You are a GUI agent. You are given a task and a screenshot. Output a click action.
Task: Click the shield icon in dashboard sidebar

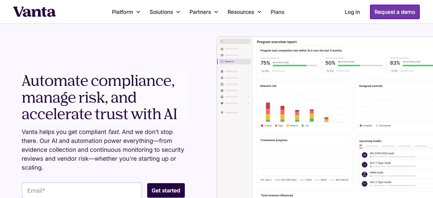pos(222,78)
